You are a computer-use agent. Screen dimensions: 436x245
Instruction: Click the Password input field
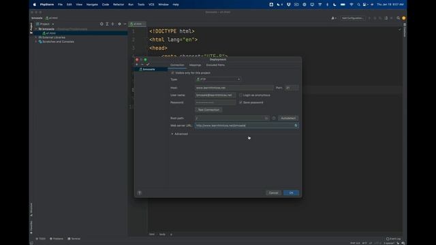(215, 103)
